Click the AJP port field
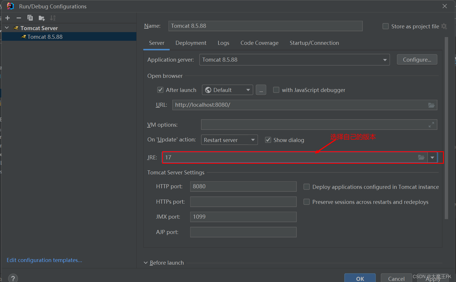 243,232
